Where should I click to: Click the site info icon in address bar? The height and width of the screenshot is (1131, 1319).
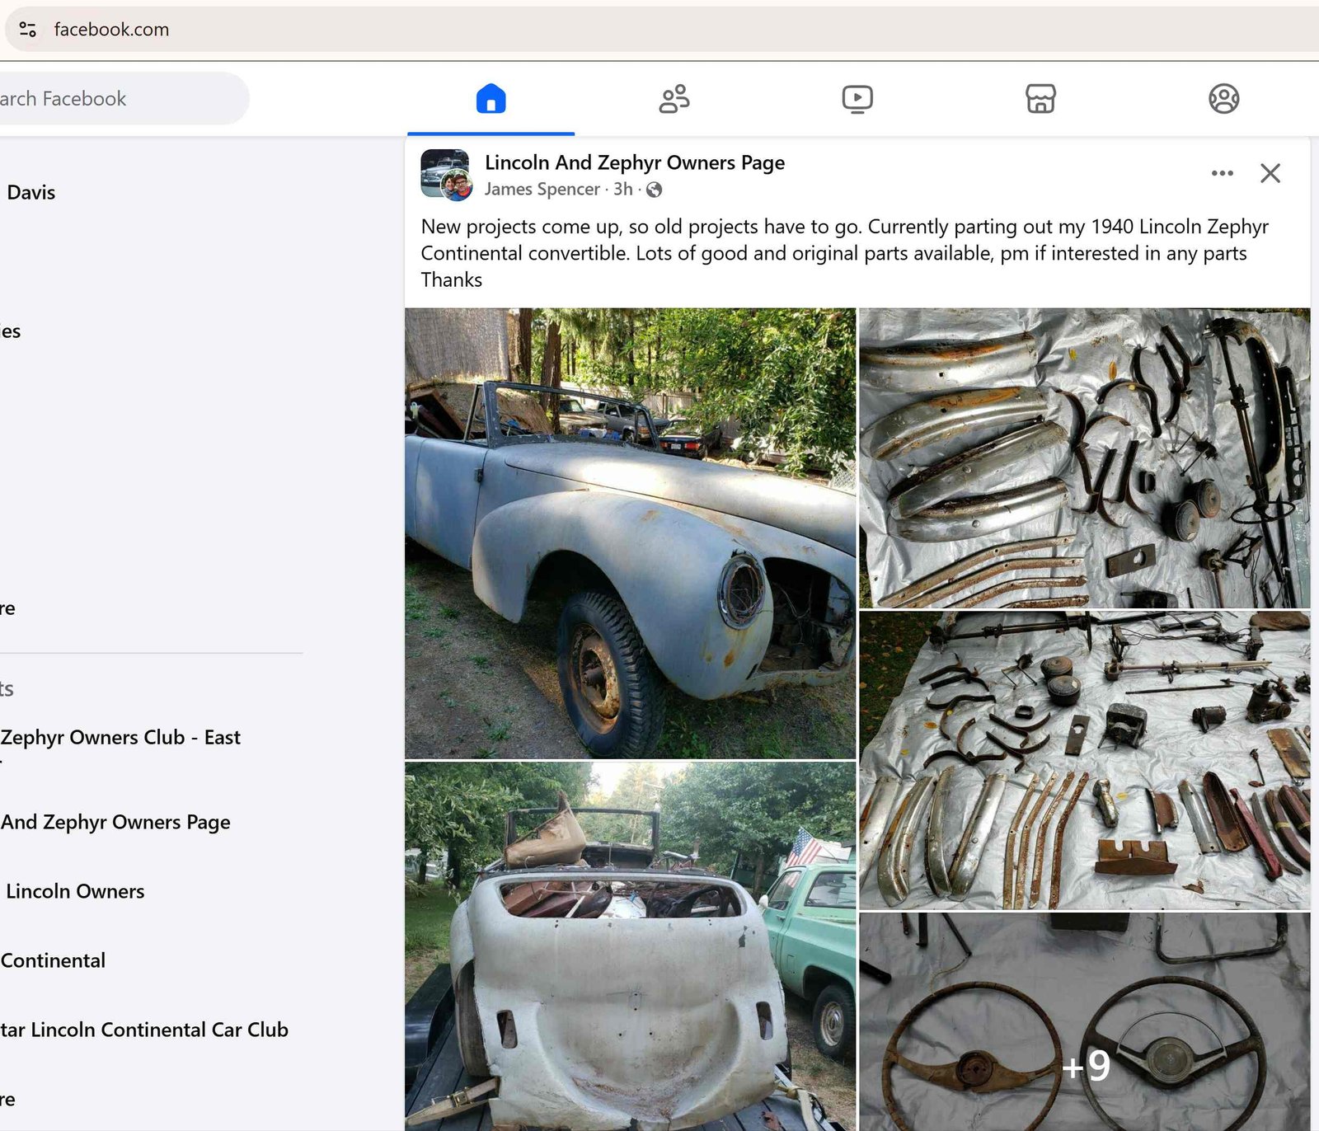tap(27, 30)
